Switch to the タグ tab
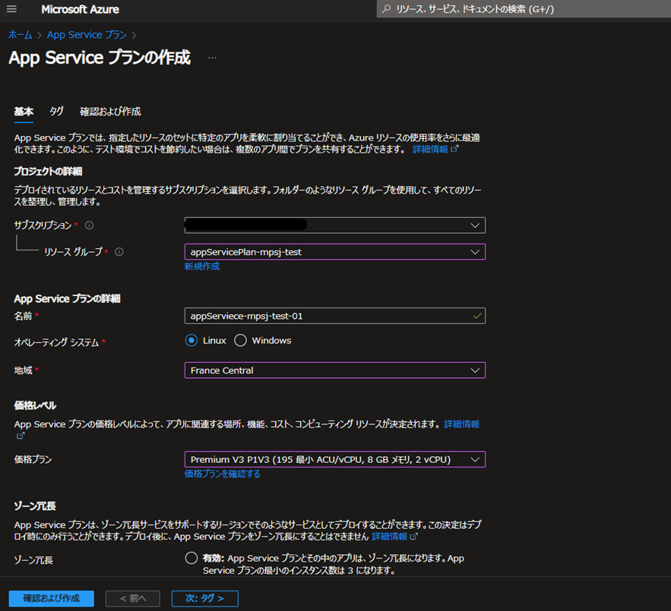671x611 pixels. pos(56,112)
